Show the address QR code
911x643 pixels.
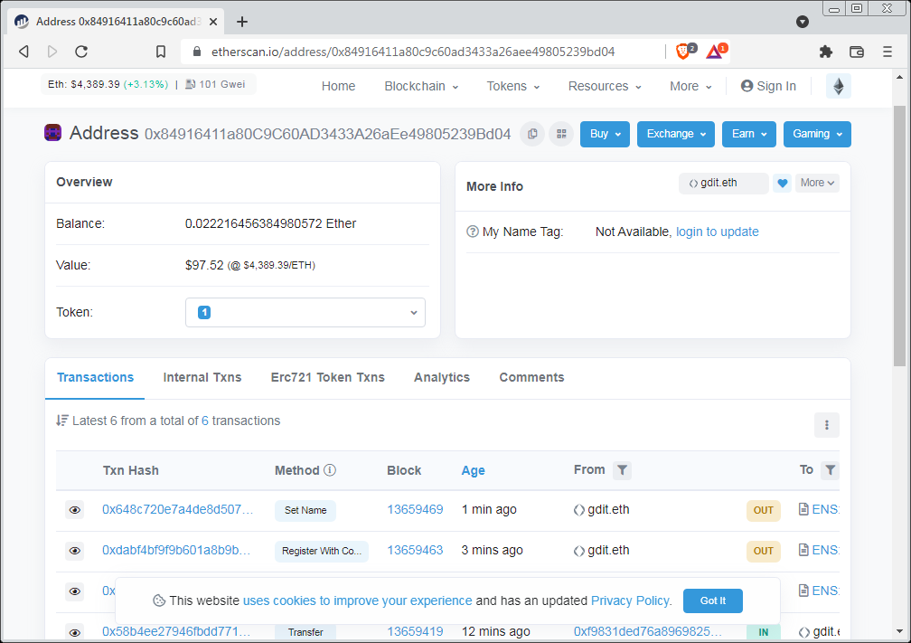coord(561,134)
